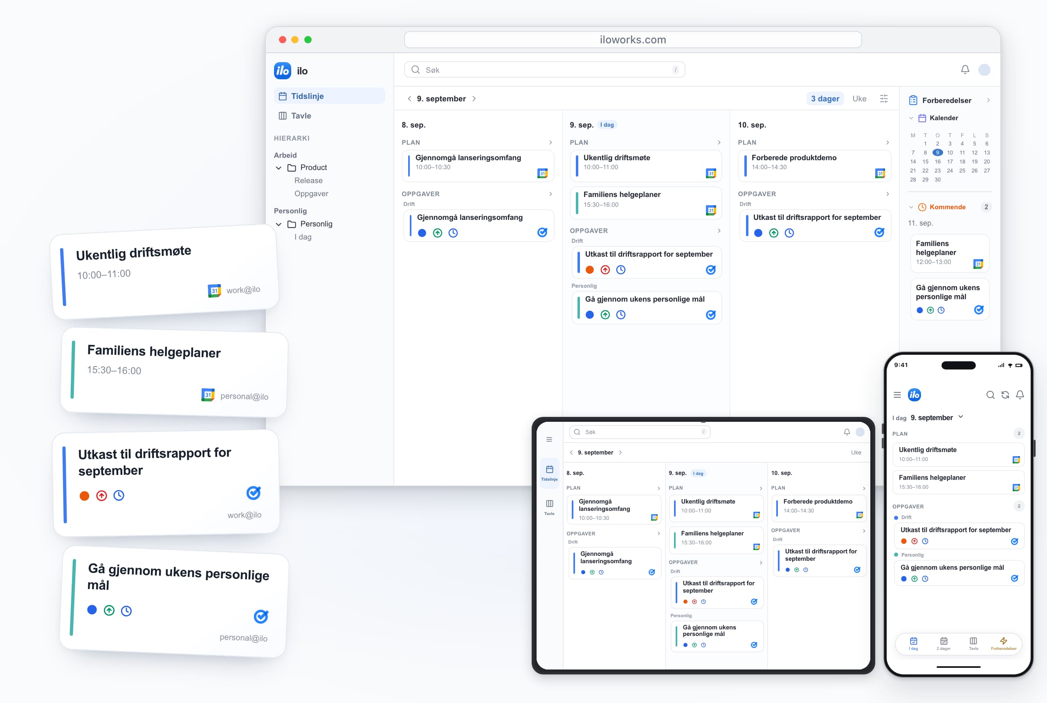Tap Uke button on the tablet

point(856,452)
